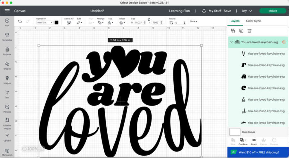Click the Duplicate layer icon
Viewport: 289px width, 158px height.
coord(241,31)
